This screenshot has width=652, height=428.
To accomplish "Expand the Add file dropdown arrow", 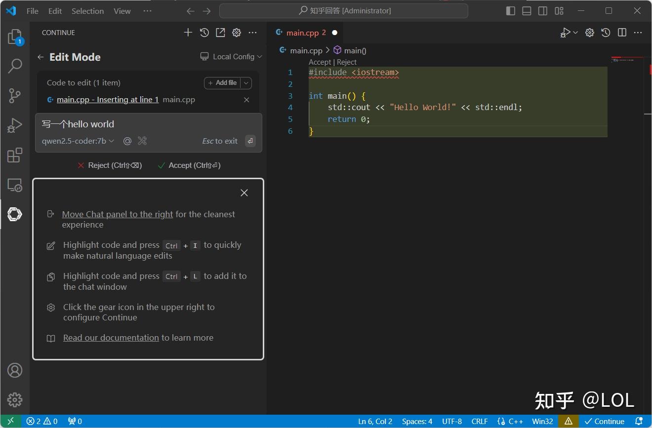I will coord(245,82).
